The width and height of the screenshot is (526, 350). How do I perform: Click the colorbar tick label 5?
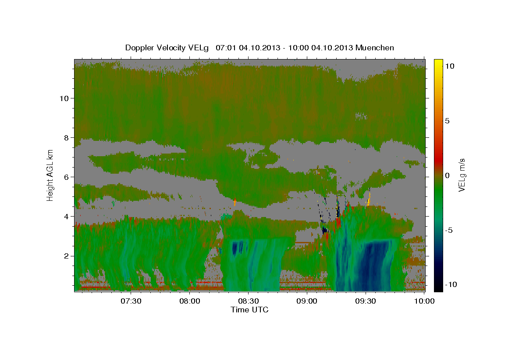[x=448, y=121]
